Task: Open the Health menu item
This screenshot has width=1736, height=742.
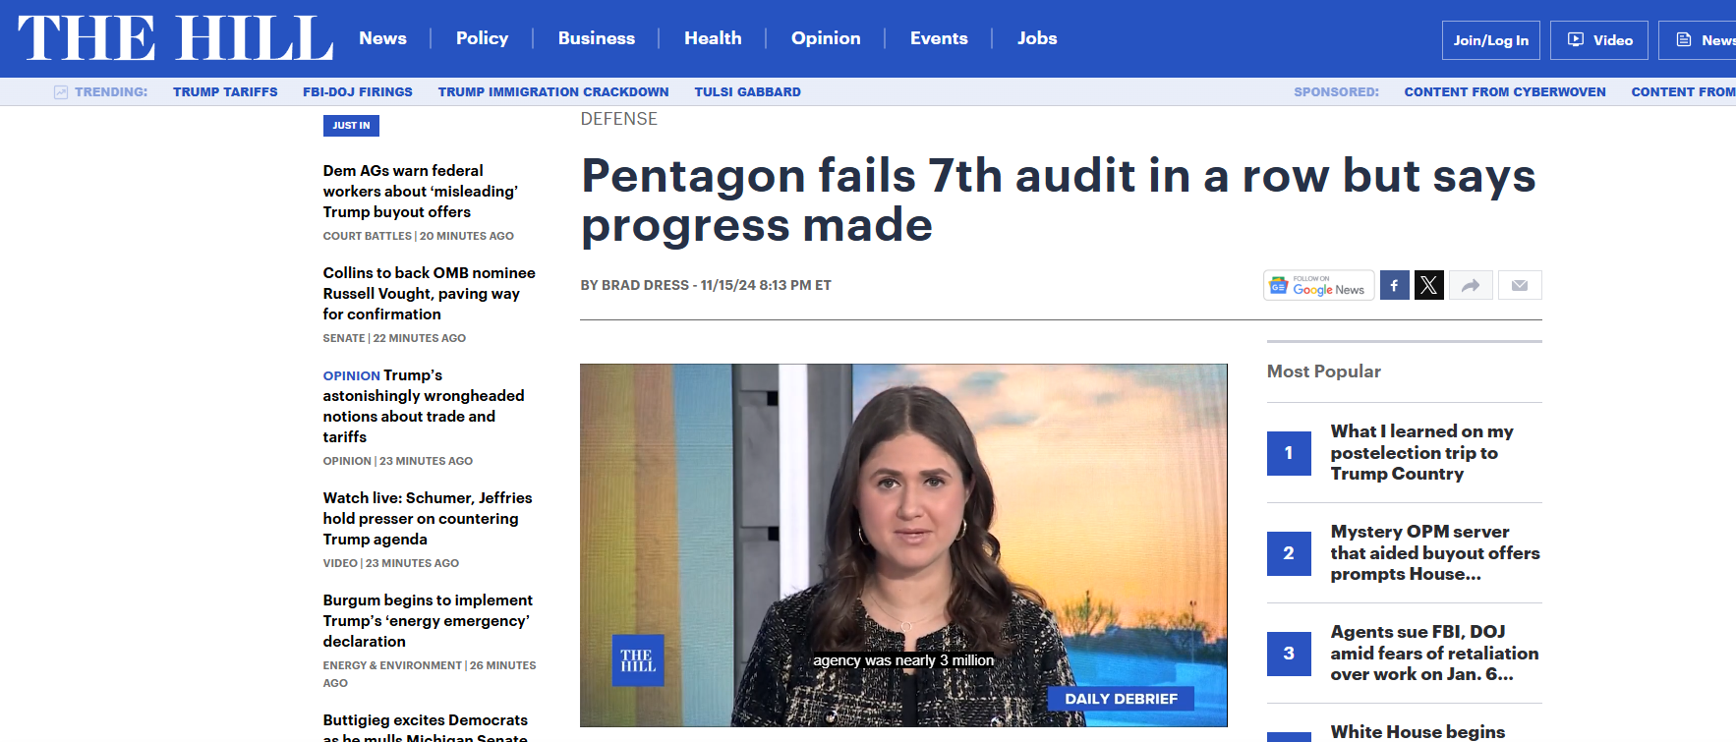Action: coord(713,38)
